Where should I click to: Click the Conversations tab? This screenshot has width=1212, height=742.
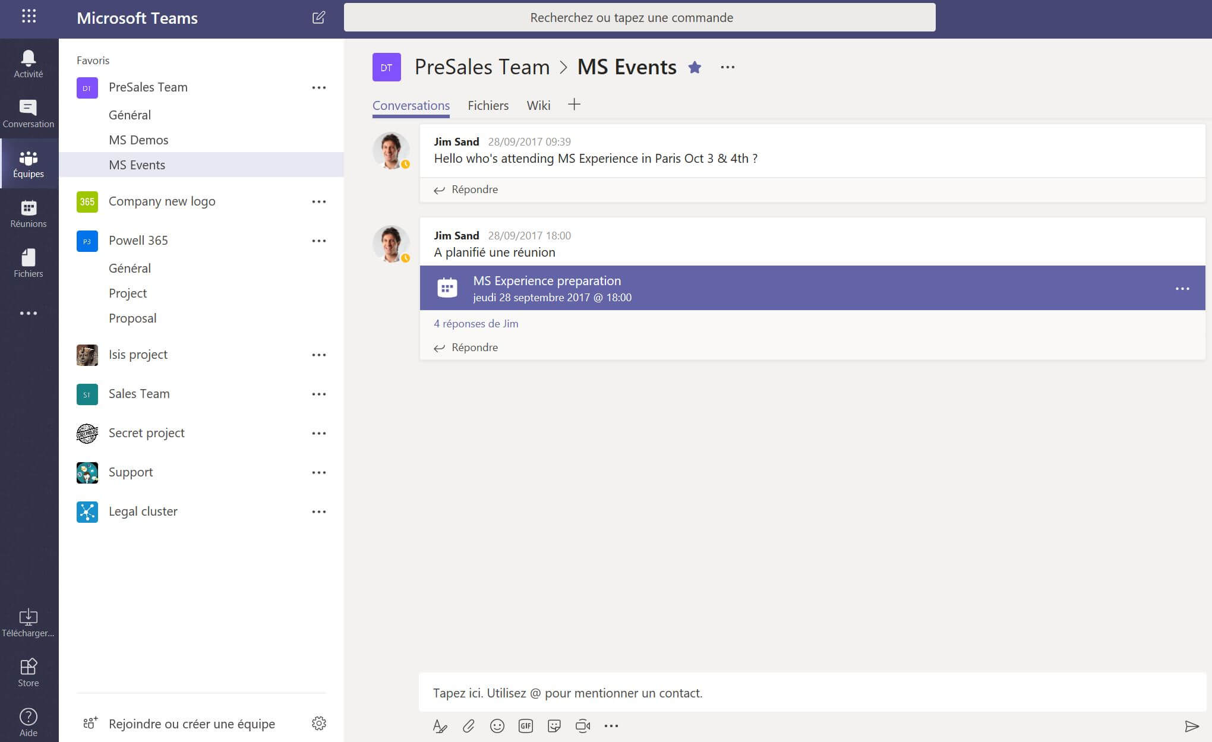pos(411,105)
